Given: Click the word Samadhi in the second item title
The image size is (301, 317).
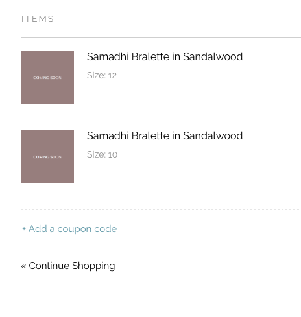Looking at the screenshot, I should point(108,135).
